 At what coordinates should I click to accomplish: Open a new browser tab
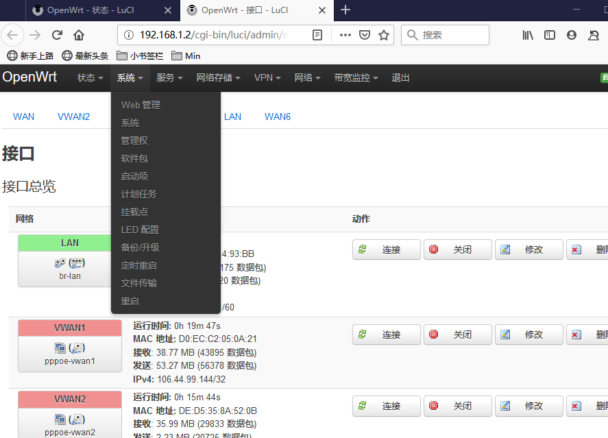345,10
